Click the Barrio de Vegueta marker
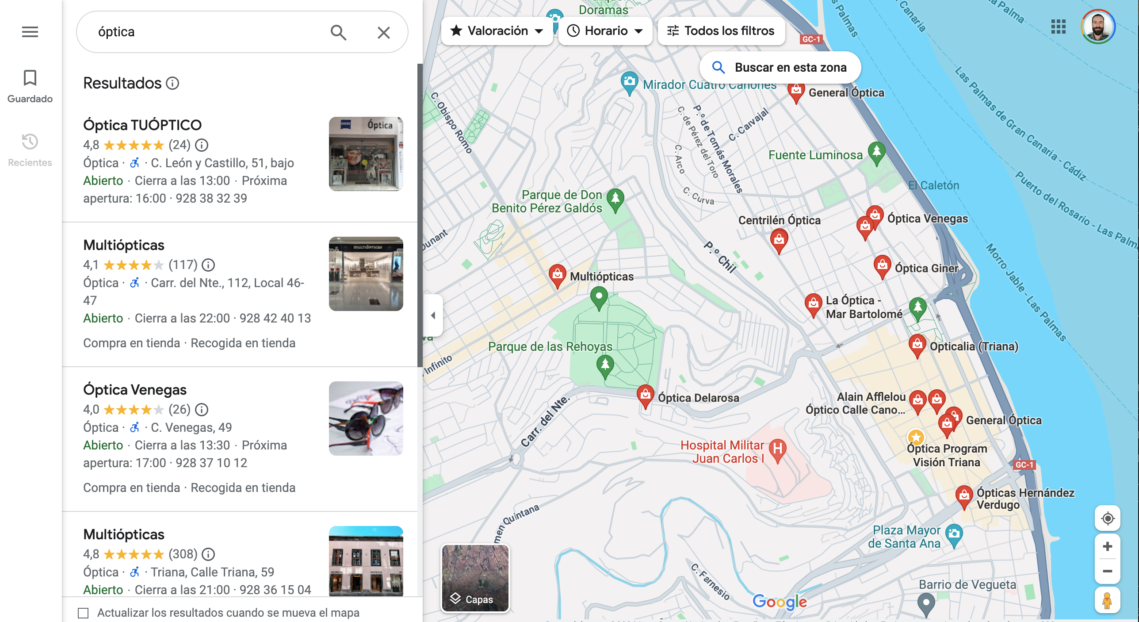The height and width of the screenshot is (622, 1139). 926,605
